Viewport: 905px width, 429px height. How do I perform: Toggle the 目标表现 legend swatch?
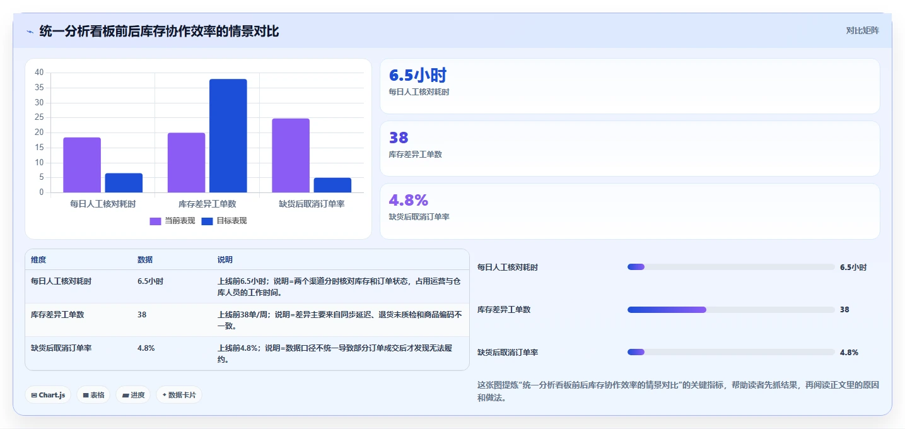pyautogui.click(x=207, y=221)
